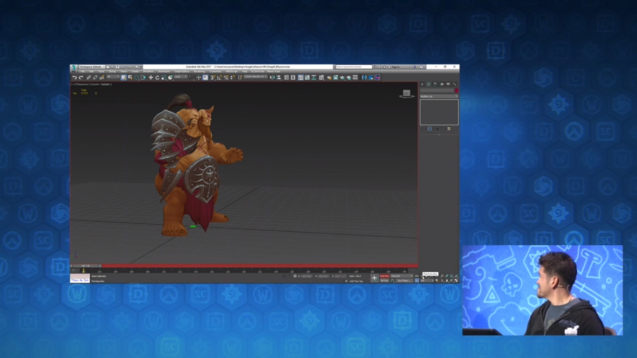Toggle Select and Manipulate icon
The width and height of the screenshot is (637, 358).
click(199, 77)
